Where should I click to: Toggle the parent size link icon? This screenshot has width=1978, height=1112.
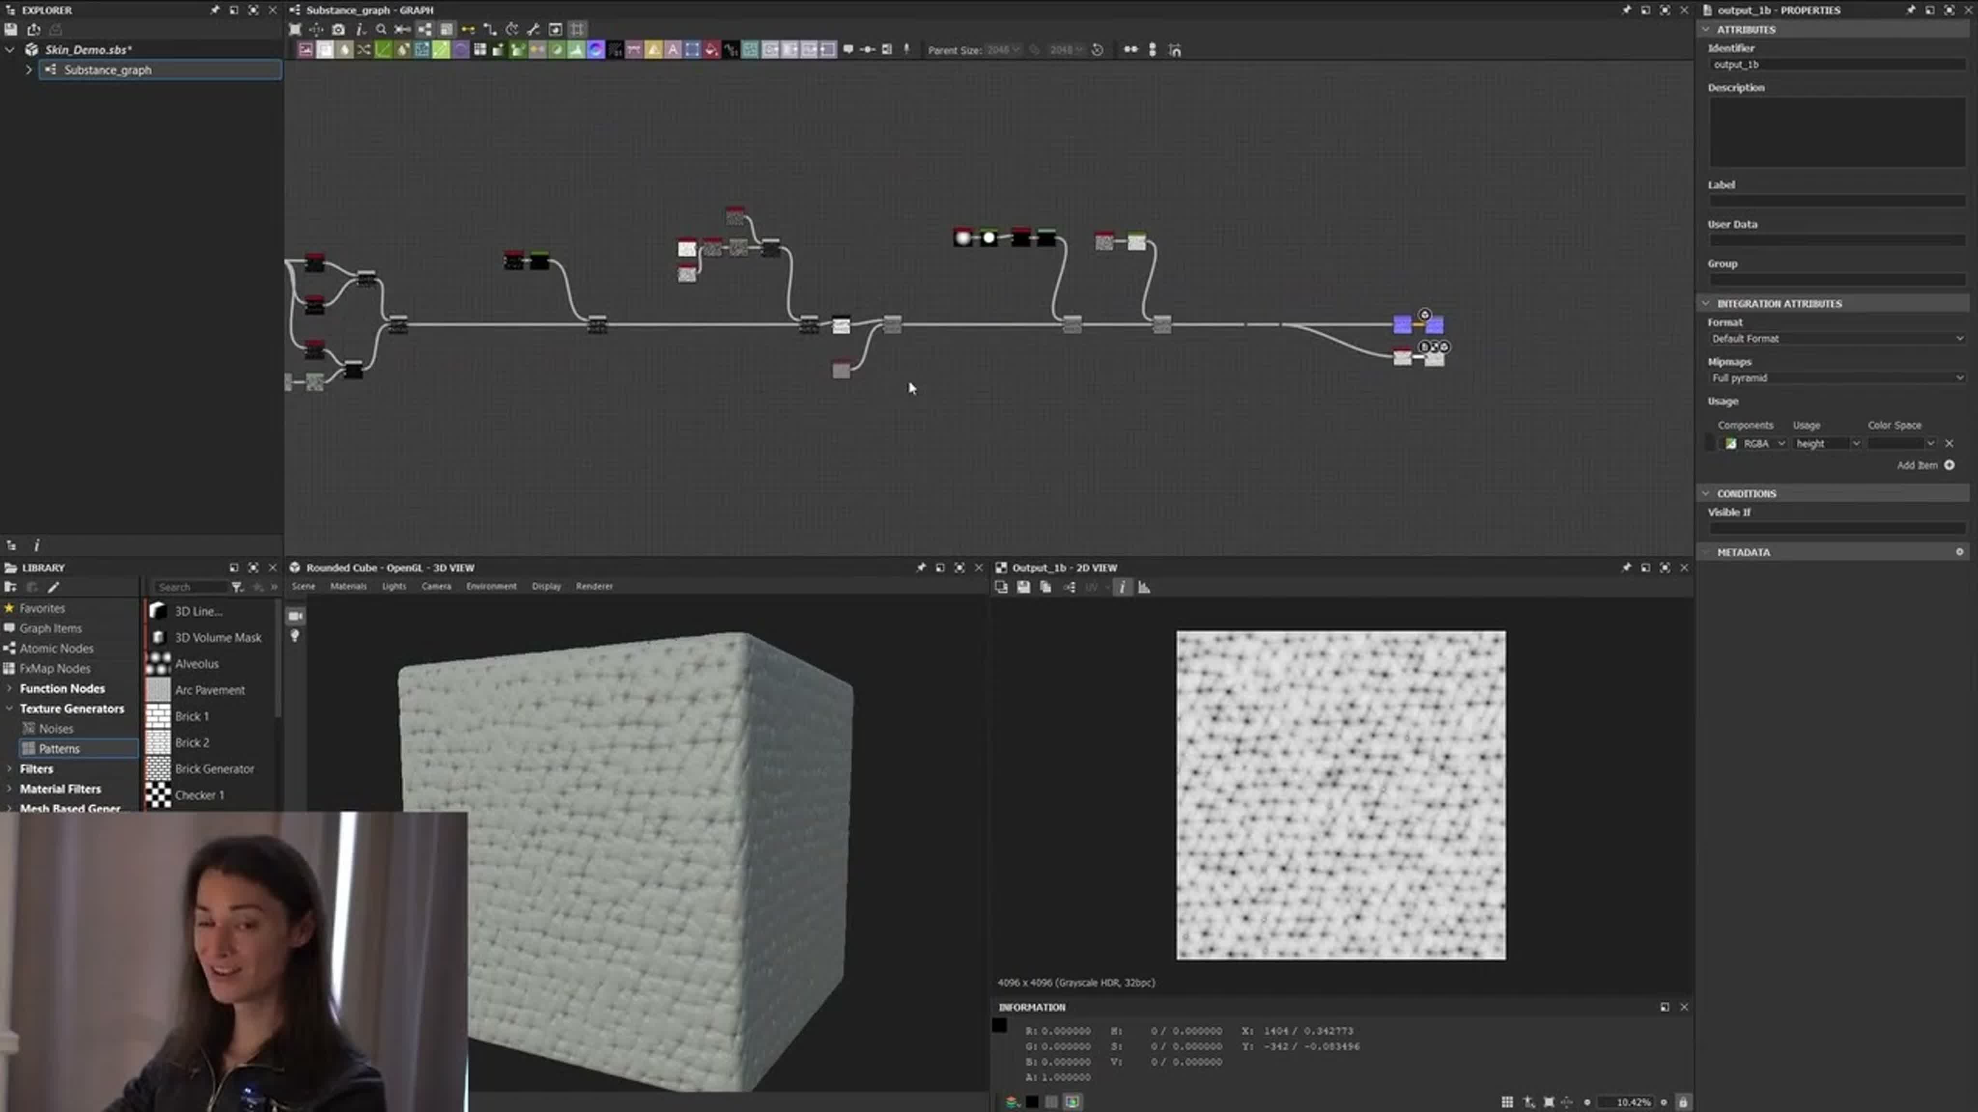[1034, 50]
